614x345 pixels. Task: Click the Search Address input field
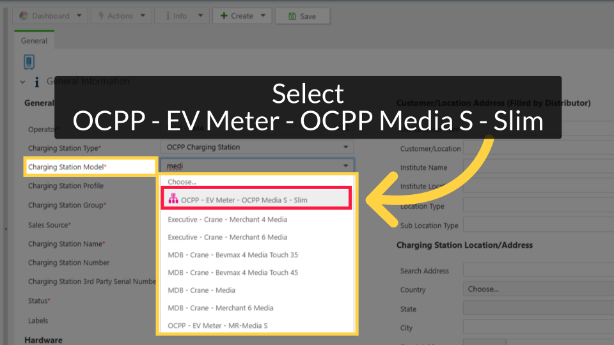pyautogui.click(x=539, y=270)
